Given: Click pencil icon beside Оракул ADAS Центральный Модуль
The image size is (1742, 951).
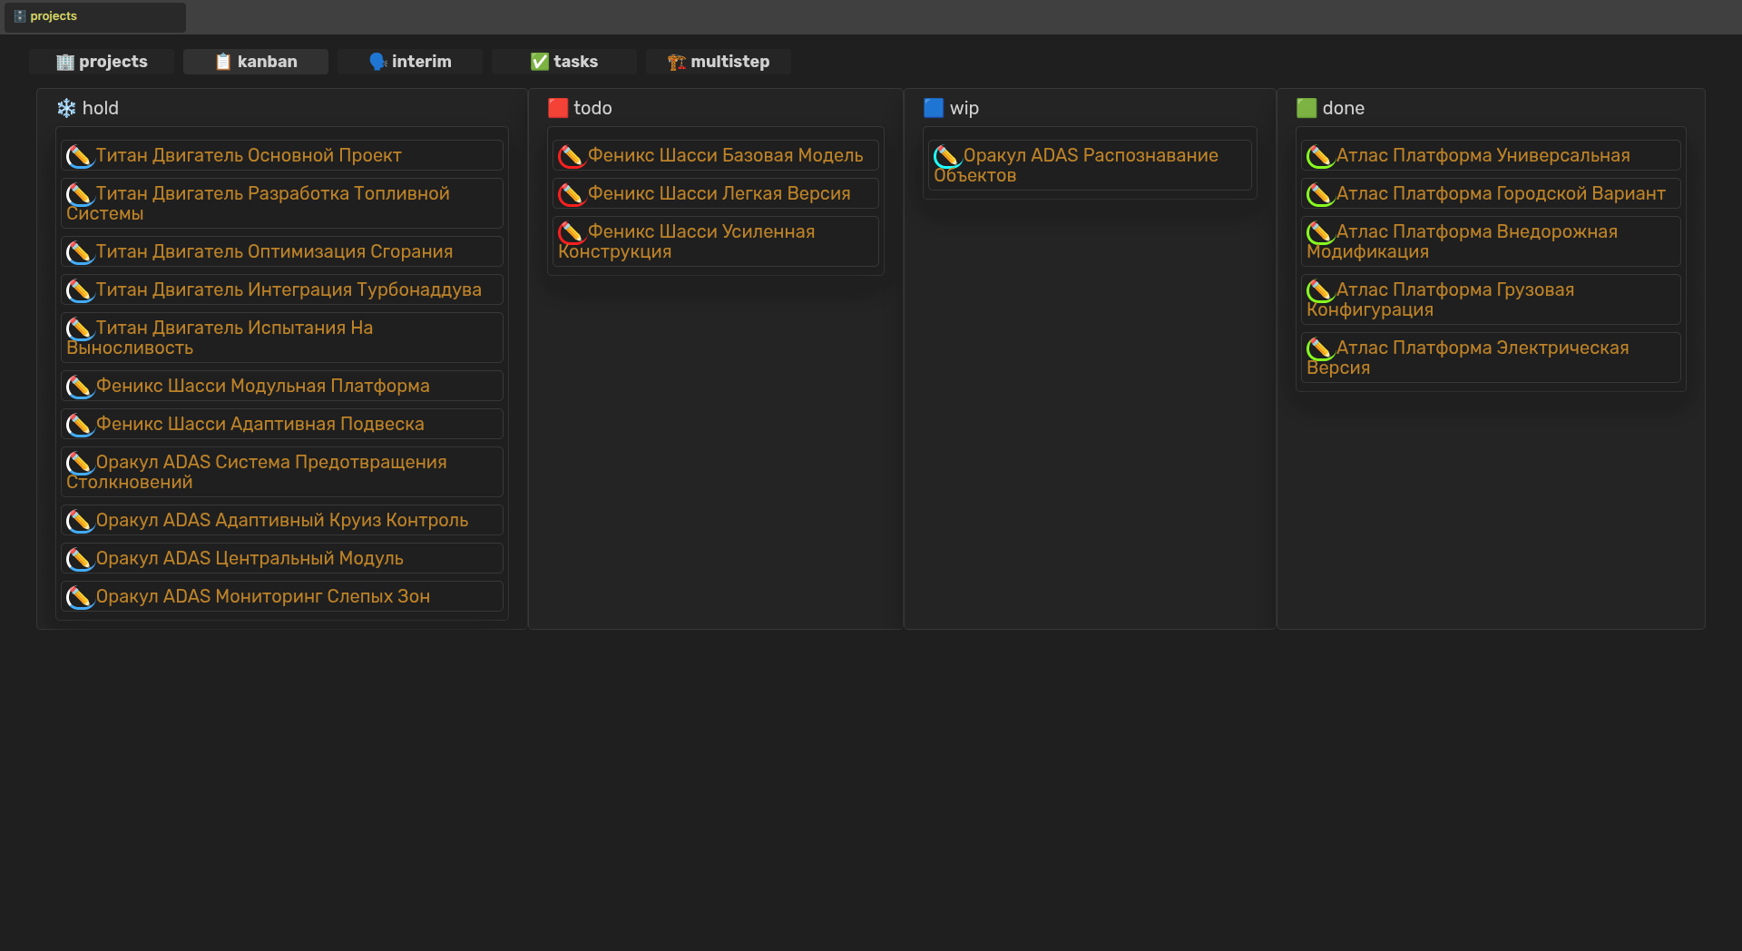Looking at the screenshot, I should (x=80, y=559).
